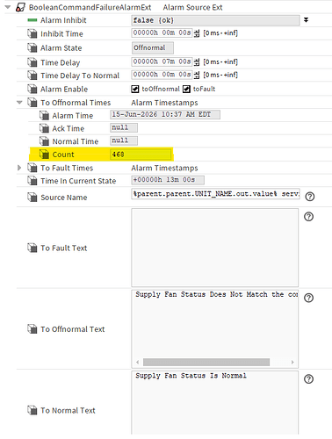Click the Time In Current State icon
This screenshot has height=439, width=332.
(x=32, y=181)
